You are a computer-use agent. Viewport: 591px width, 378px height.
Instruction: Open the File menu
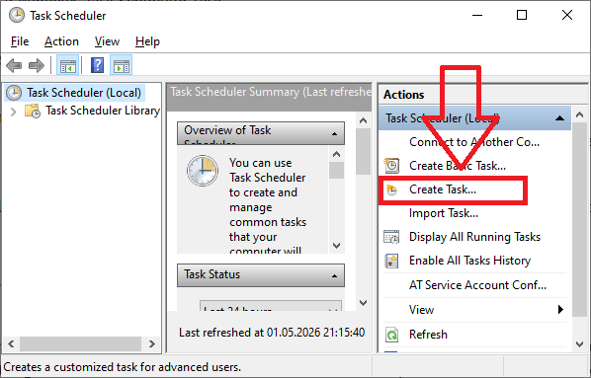20,41
